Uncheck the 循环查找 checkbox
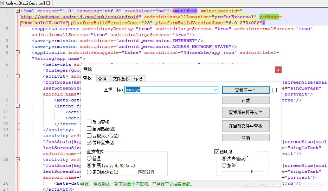The image size is (328, 191). 89,142
